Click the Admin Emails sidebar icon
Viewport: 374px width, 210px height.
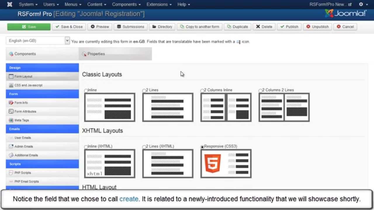point(11,146)
